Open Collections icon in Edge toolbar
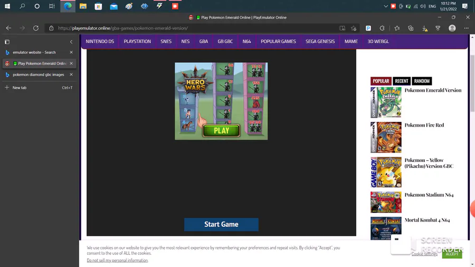This screenshot has width=475, height=267. coord(411,28)
